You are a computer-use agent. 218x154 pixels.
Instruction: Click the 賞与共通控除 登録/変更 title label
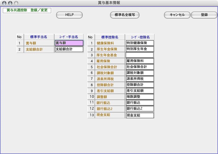click(x=27, y=10)
